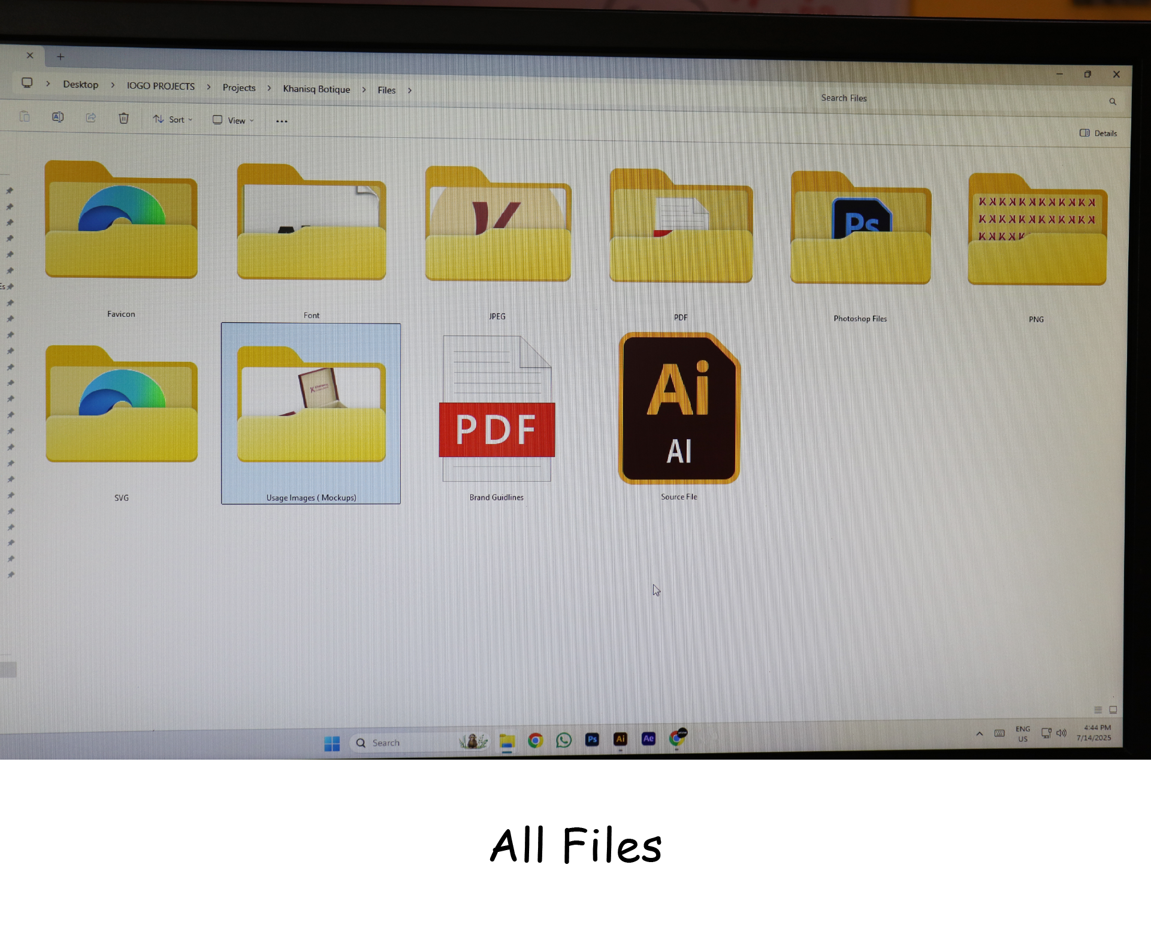The width and height of the screenshot is (1151, 925).
Task: Open the Photoshop Files folder
Action: [860, 228]
